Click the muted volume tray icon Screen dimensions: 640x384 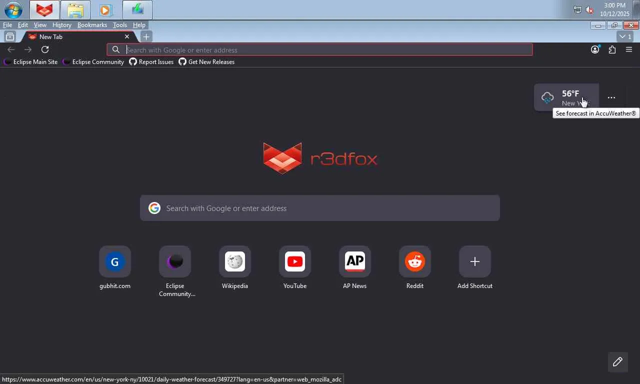[x=589, y=10]
